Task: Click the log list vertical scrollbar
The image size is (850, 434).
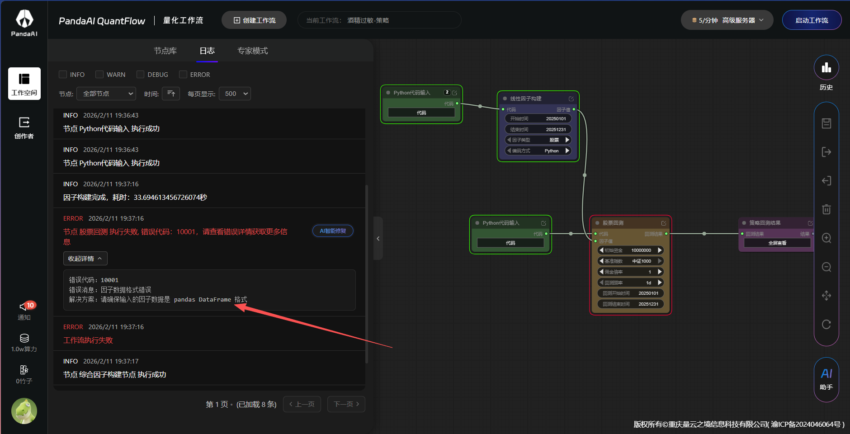Action: pos(367,274)
